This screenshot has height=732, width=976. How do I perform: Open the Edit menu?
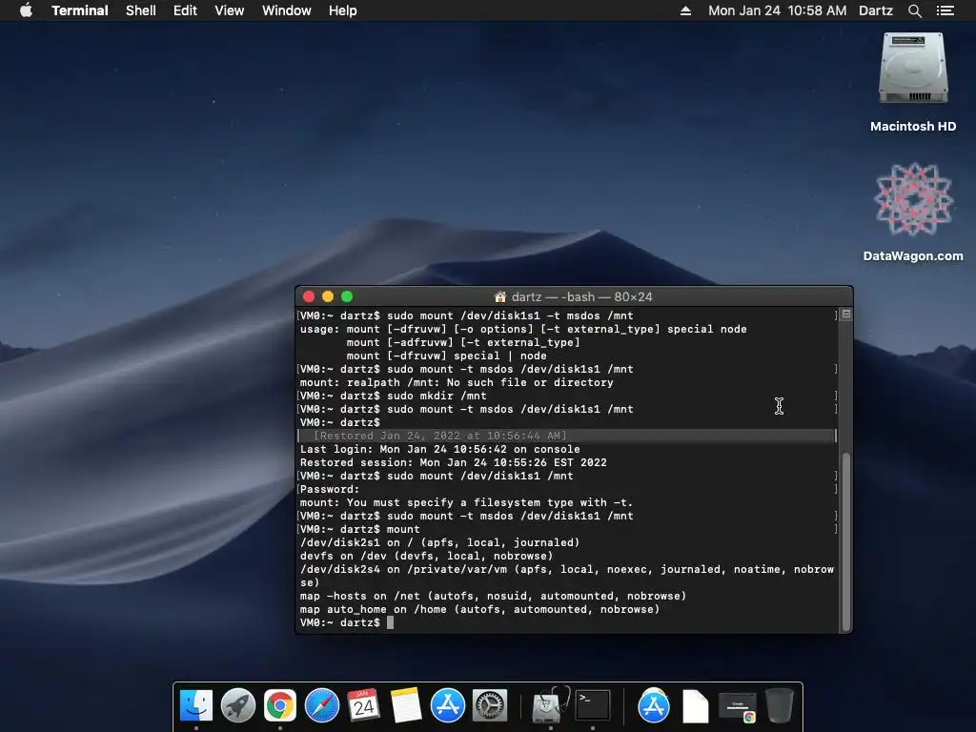(x=185, y=10)
